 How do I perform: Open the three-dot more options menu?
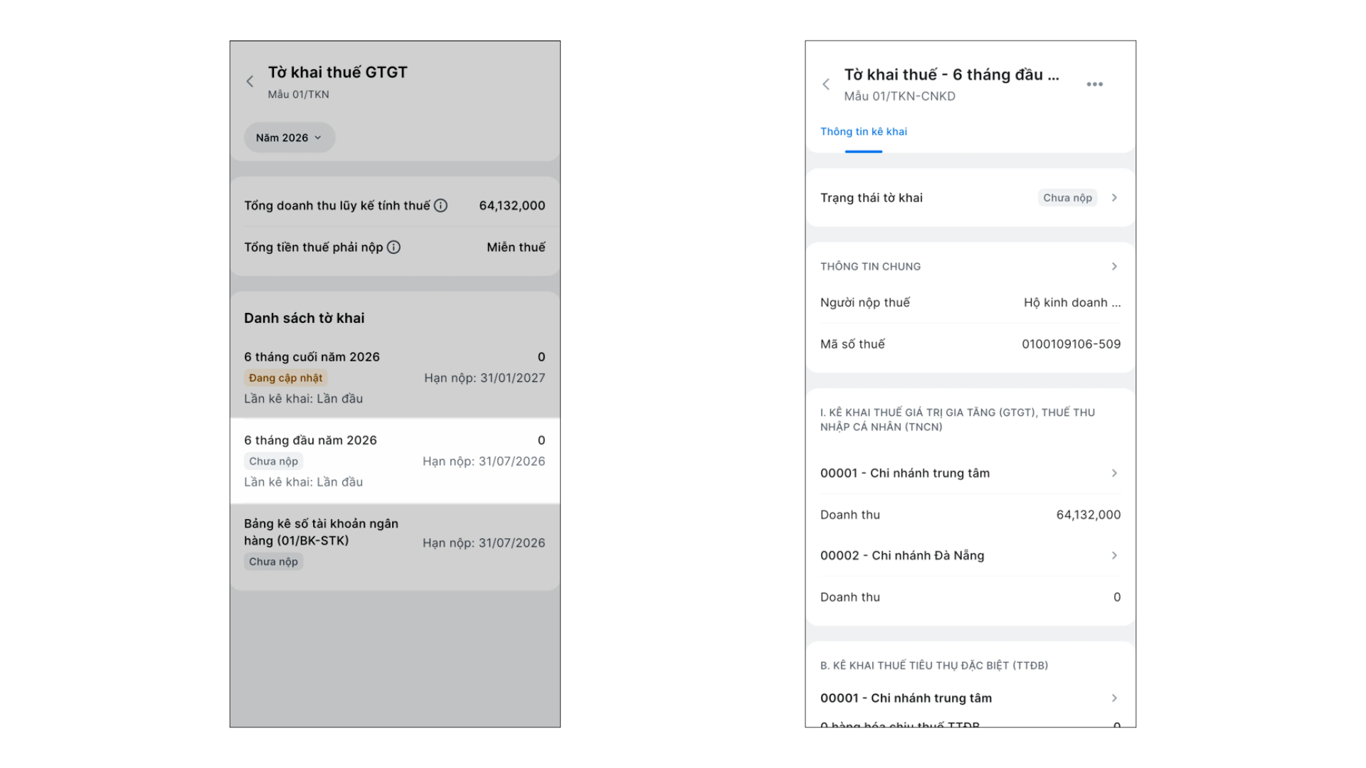pyautogui.click(x=1094, y=85)
